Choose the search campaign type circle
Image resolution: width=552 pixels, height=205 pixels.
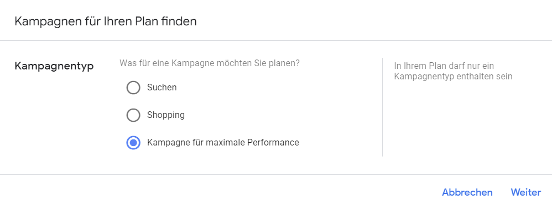click(133, 88)
